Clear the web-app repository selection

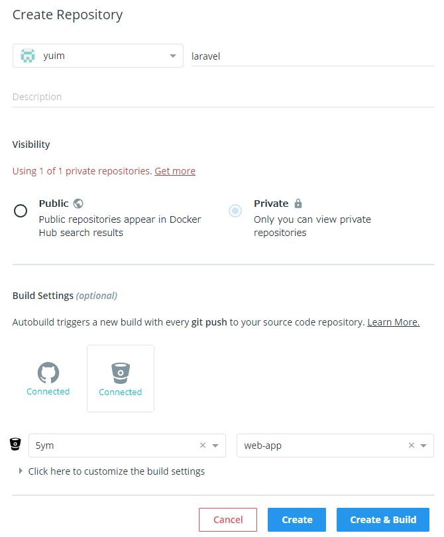[x=411, y=446]
